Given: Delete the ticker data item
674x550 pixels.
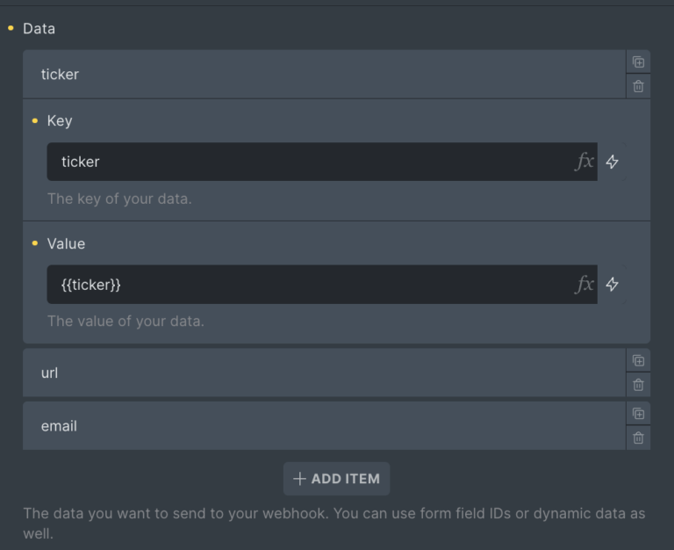Looking at the screenshot, I should tap(638, 86).
